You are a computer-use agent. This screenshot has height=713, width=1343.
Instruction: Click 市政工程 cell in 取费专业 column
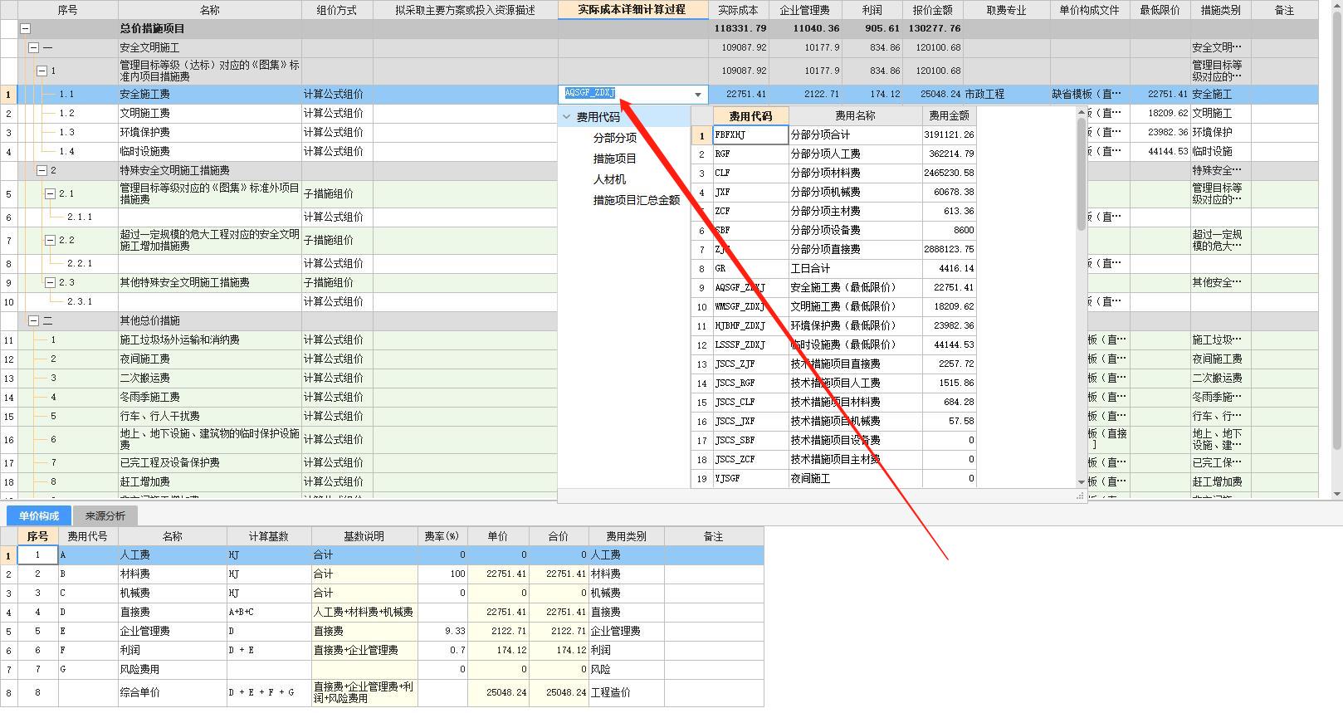tap(1006, 94)
